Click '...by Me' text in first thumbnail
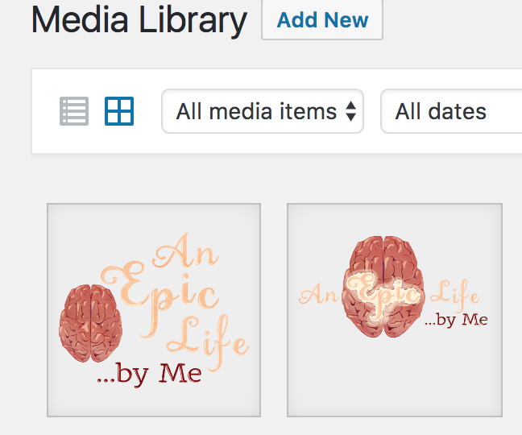Screen dimensions: 522x435 pos(149,375)
